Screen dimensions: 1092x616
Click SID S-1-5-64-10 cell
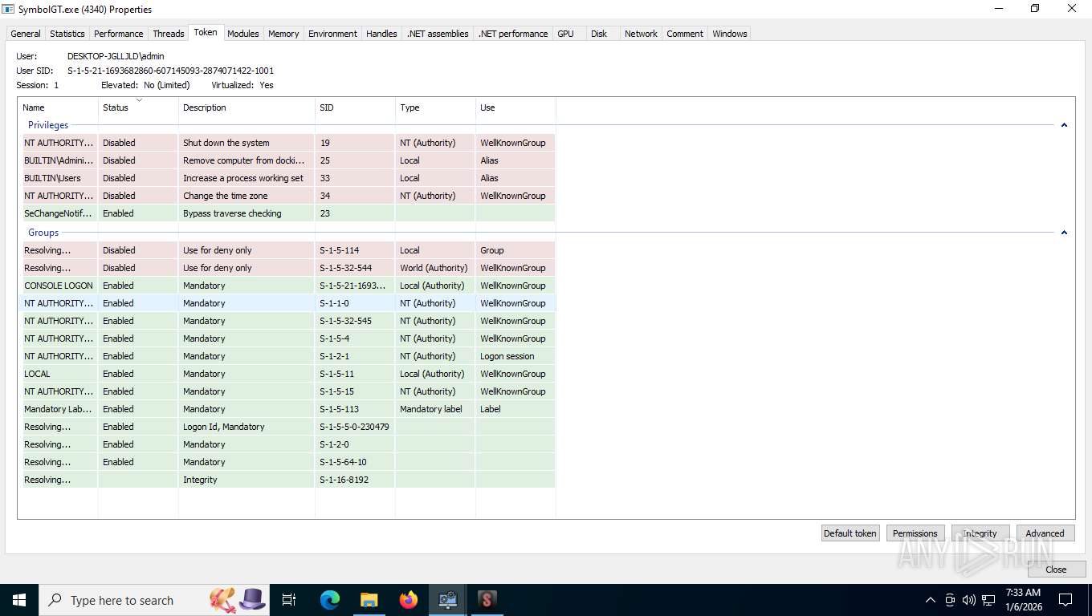pos(355,462)
